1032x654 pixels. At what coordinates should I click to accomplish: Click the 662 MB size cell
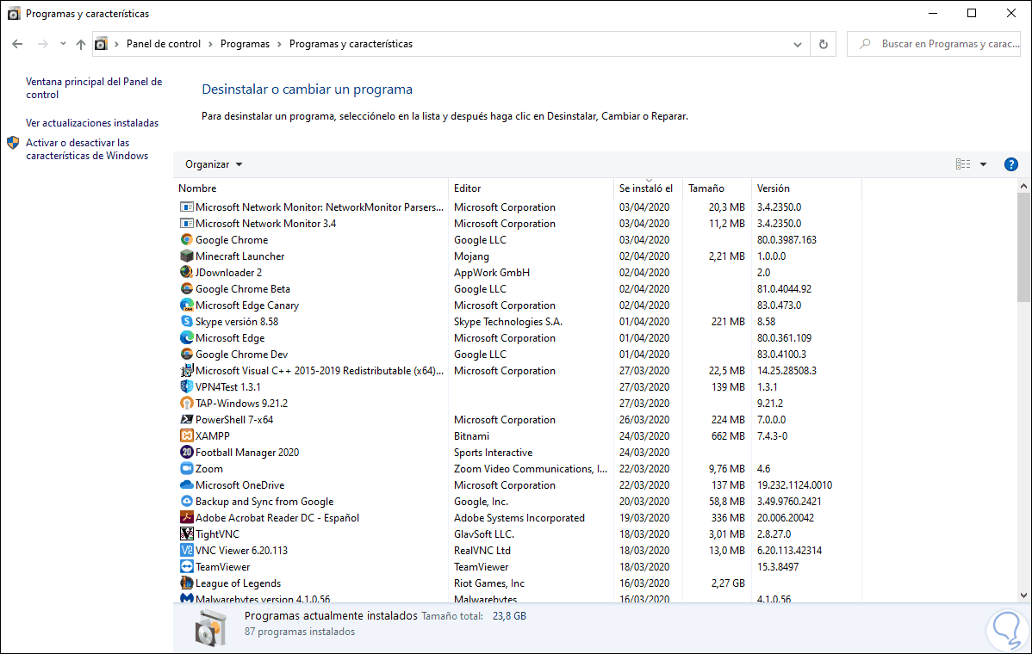click(x=728, y=435)
